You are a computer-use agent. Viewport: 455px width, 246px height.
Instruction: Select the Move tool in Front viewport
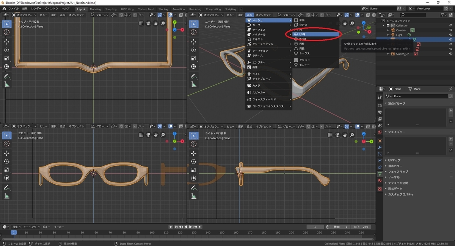click(x=6, y=153)
